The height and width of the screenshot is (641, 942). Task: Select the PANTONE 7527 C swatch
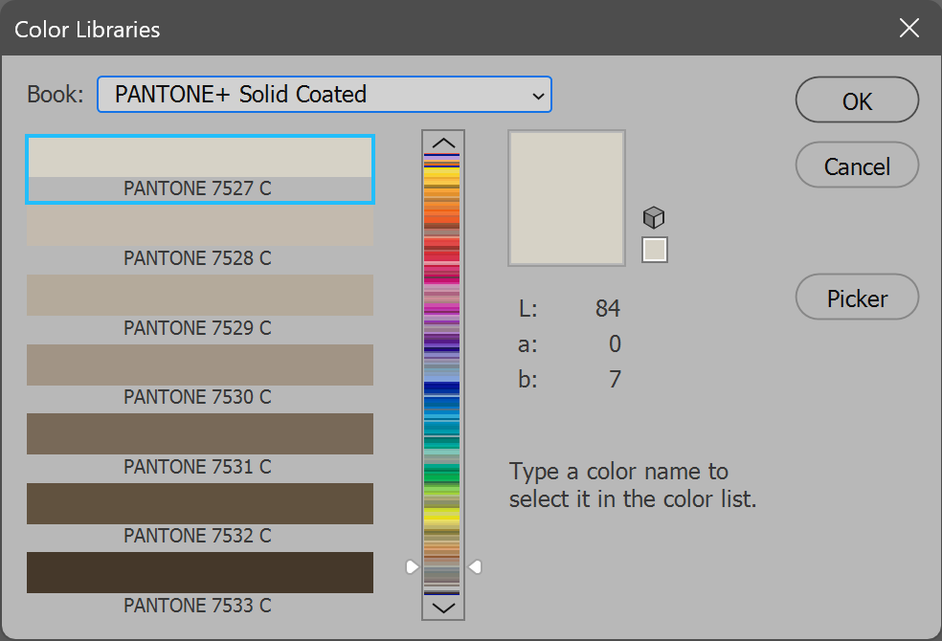click(x=199, y=159)
